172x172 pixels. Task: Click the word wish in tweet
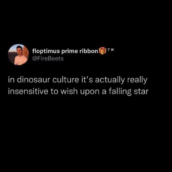tap(69, 91)
